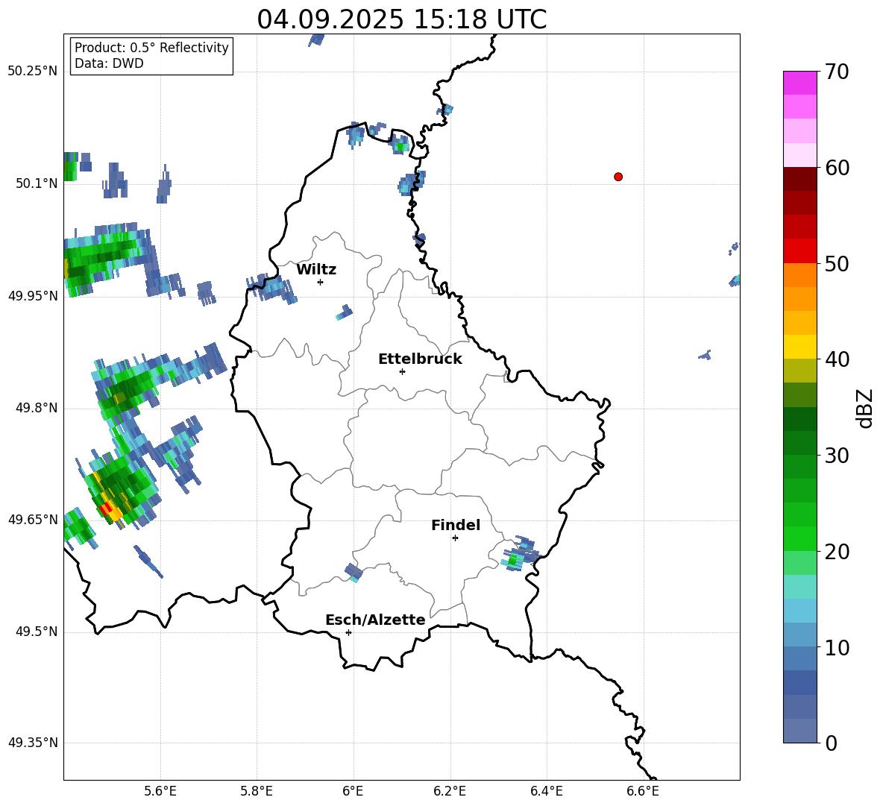883x806 pixels.
Task: Click the 5.8°E longitude label
Action: (x=257, y=791)
